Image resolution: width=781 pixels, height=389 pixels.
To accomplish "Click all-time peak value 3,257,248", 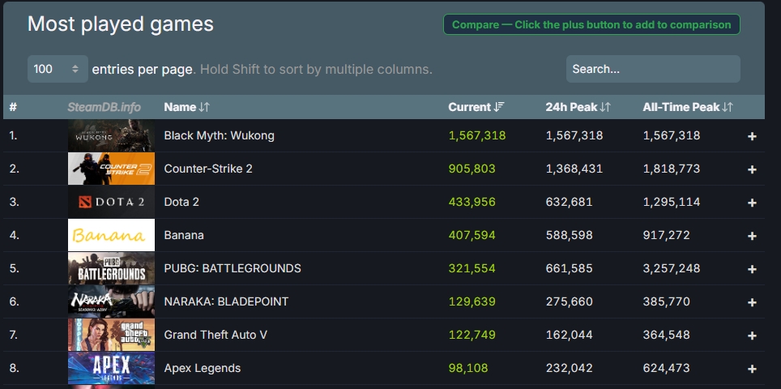I will pyautogui.click(x=672, y=268).
